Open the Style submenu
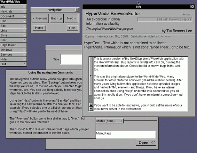Screen dimensions: 197x153 [x=13, y=35]
